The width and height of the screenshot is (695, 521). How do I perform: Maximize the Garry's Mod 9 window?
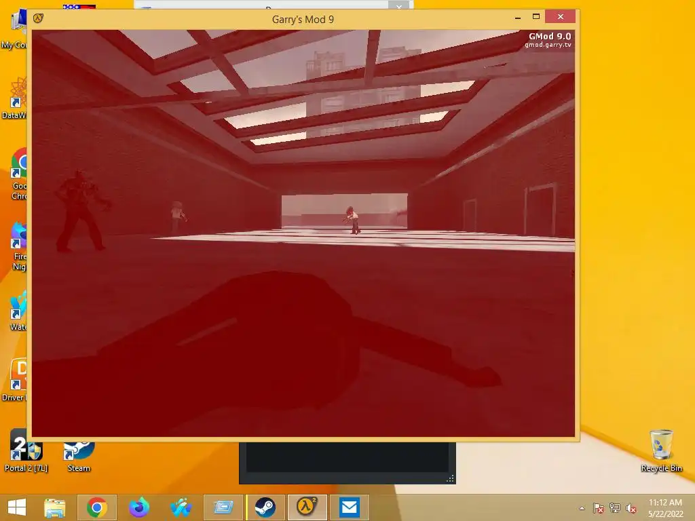point(536,17)
